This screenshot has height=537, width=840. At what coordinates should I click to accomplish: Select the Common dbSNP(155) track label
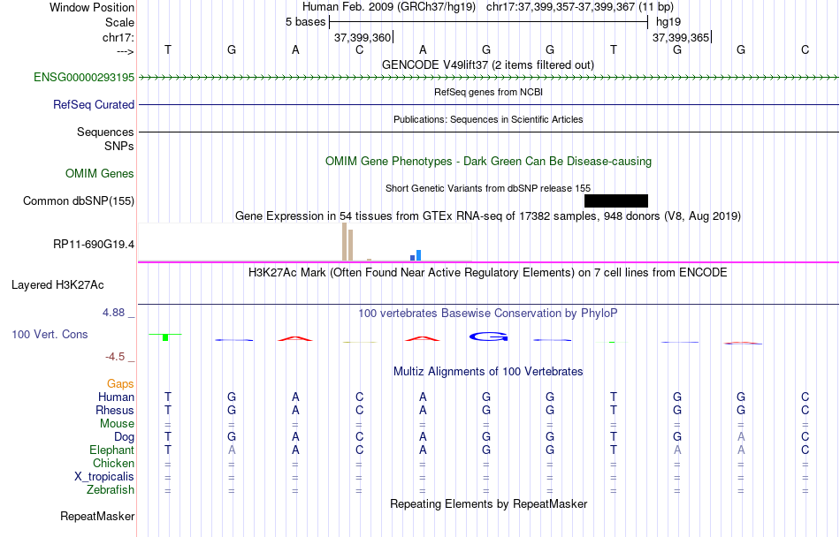79,201
